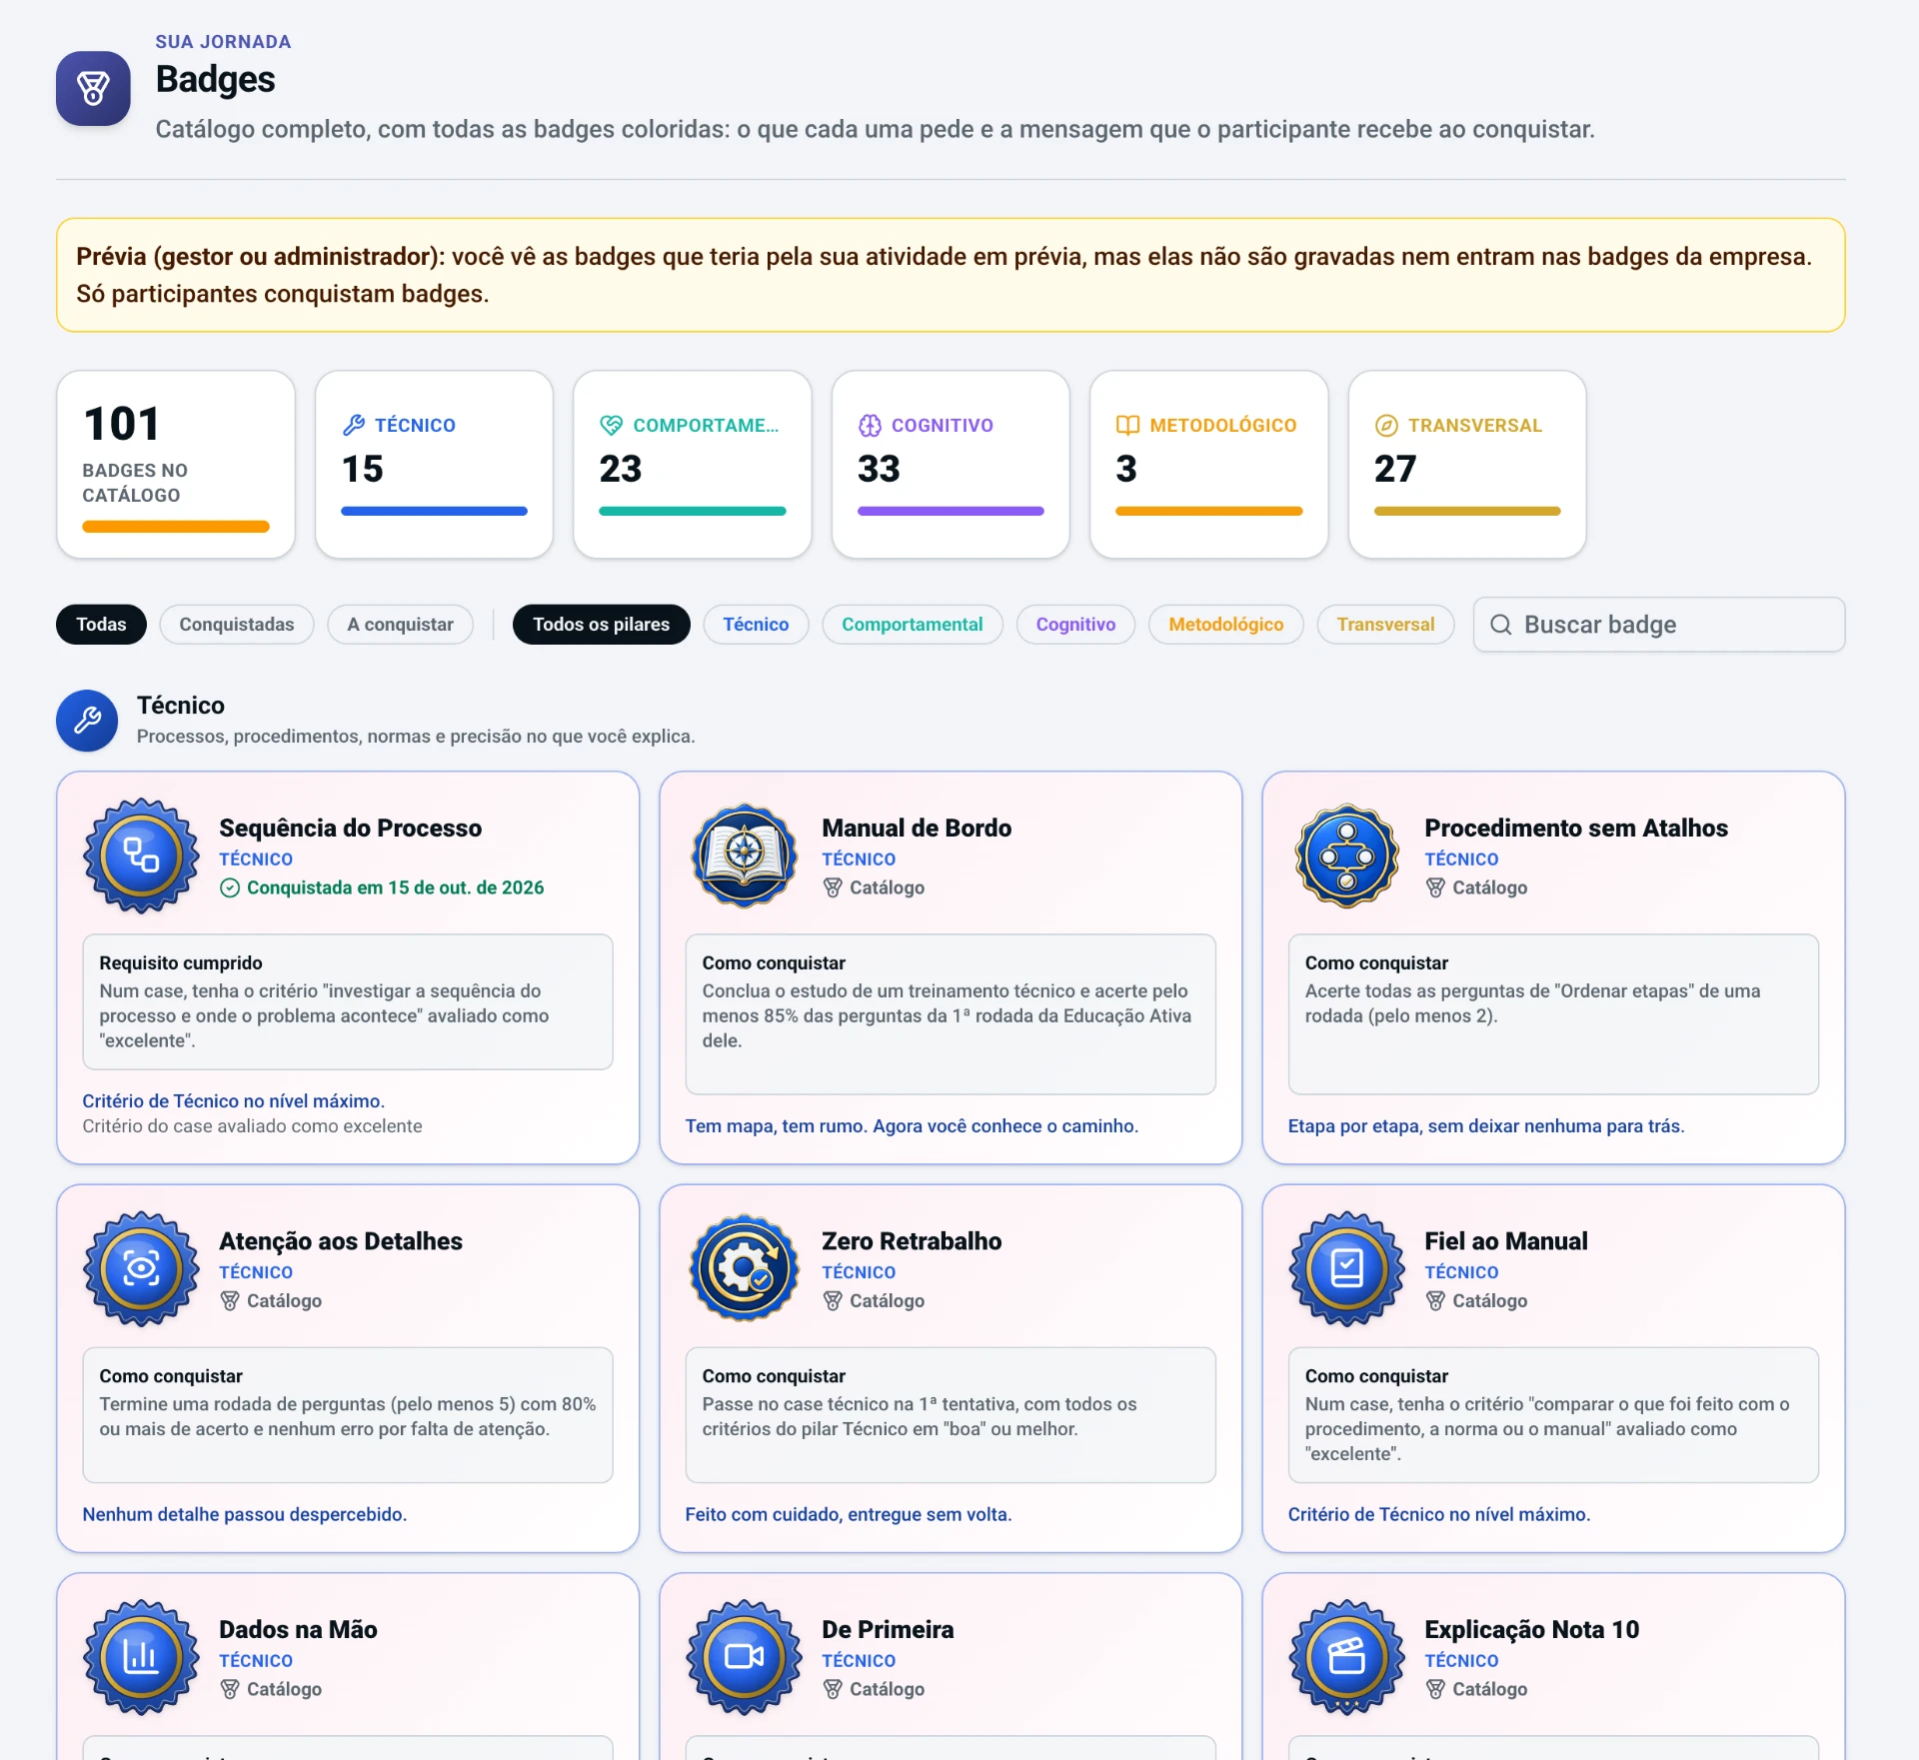Click the Buscar badge search field

click(x=1658, y=625)
